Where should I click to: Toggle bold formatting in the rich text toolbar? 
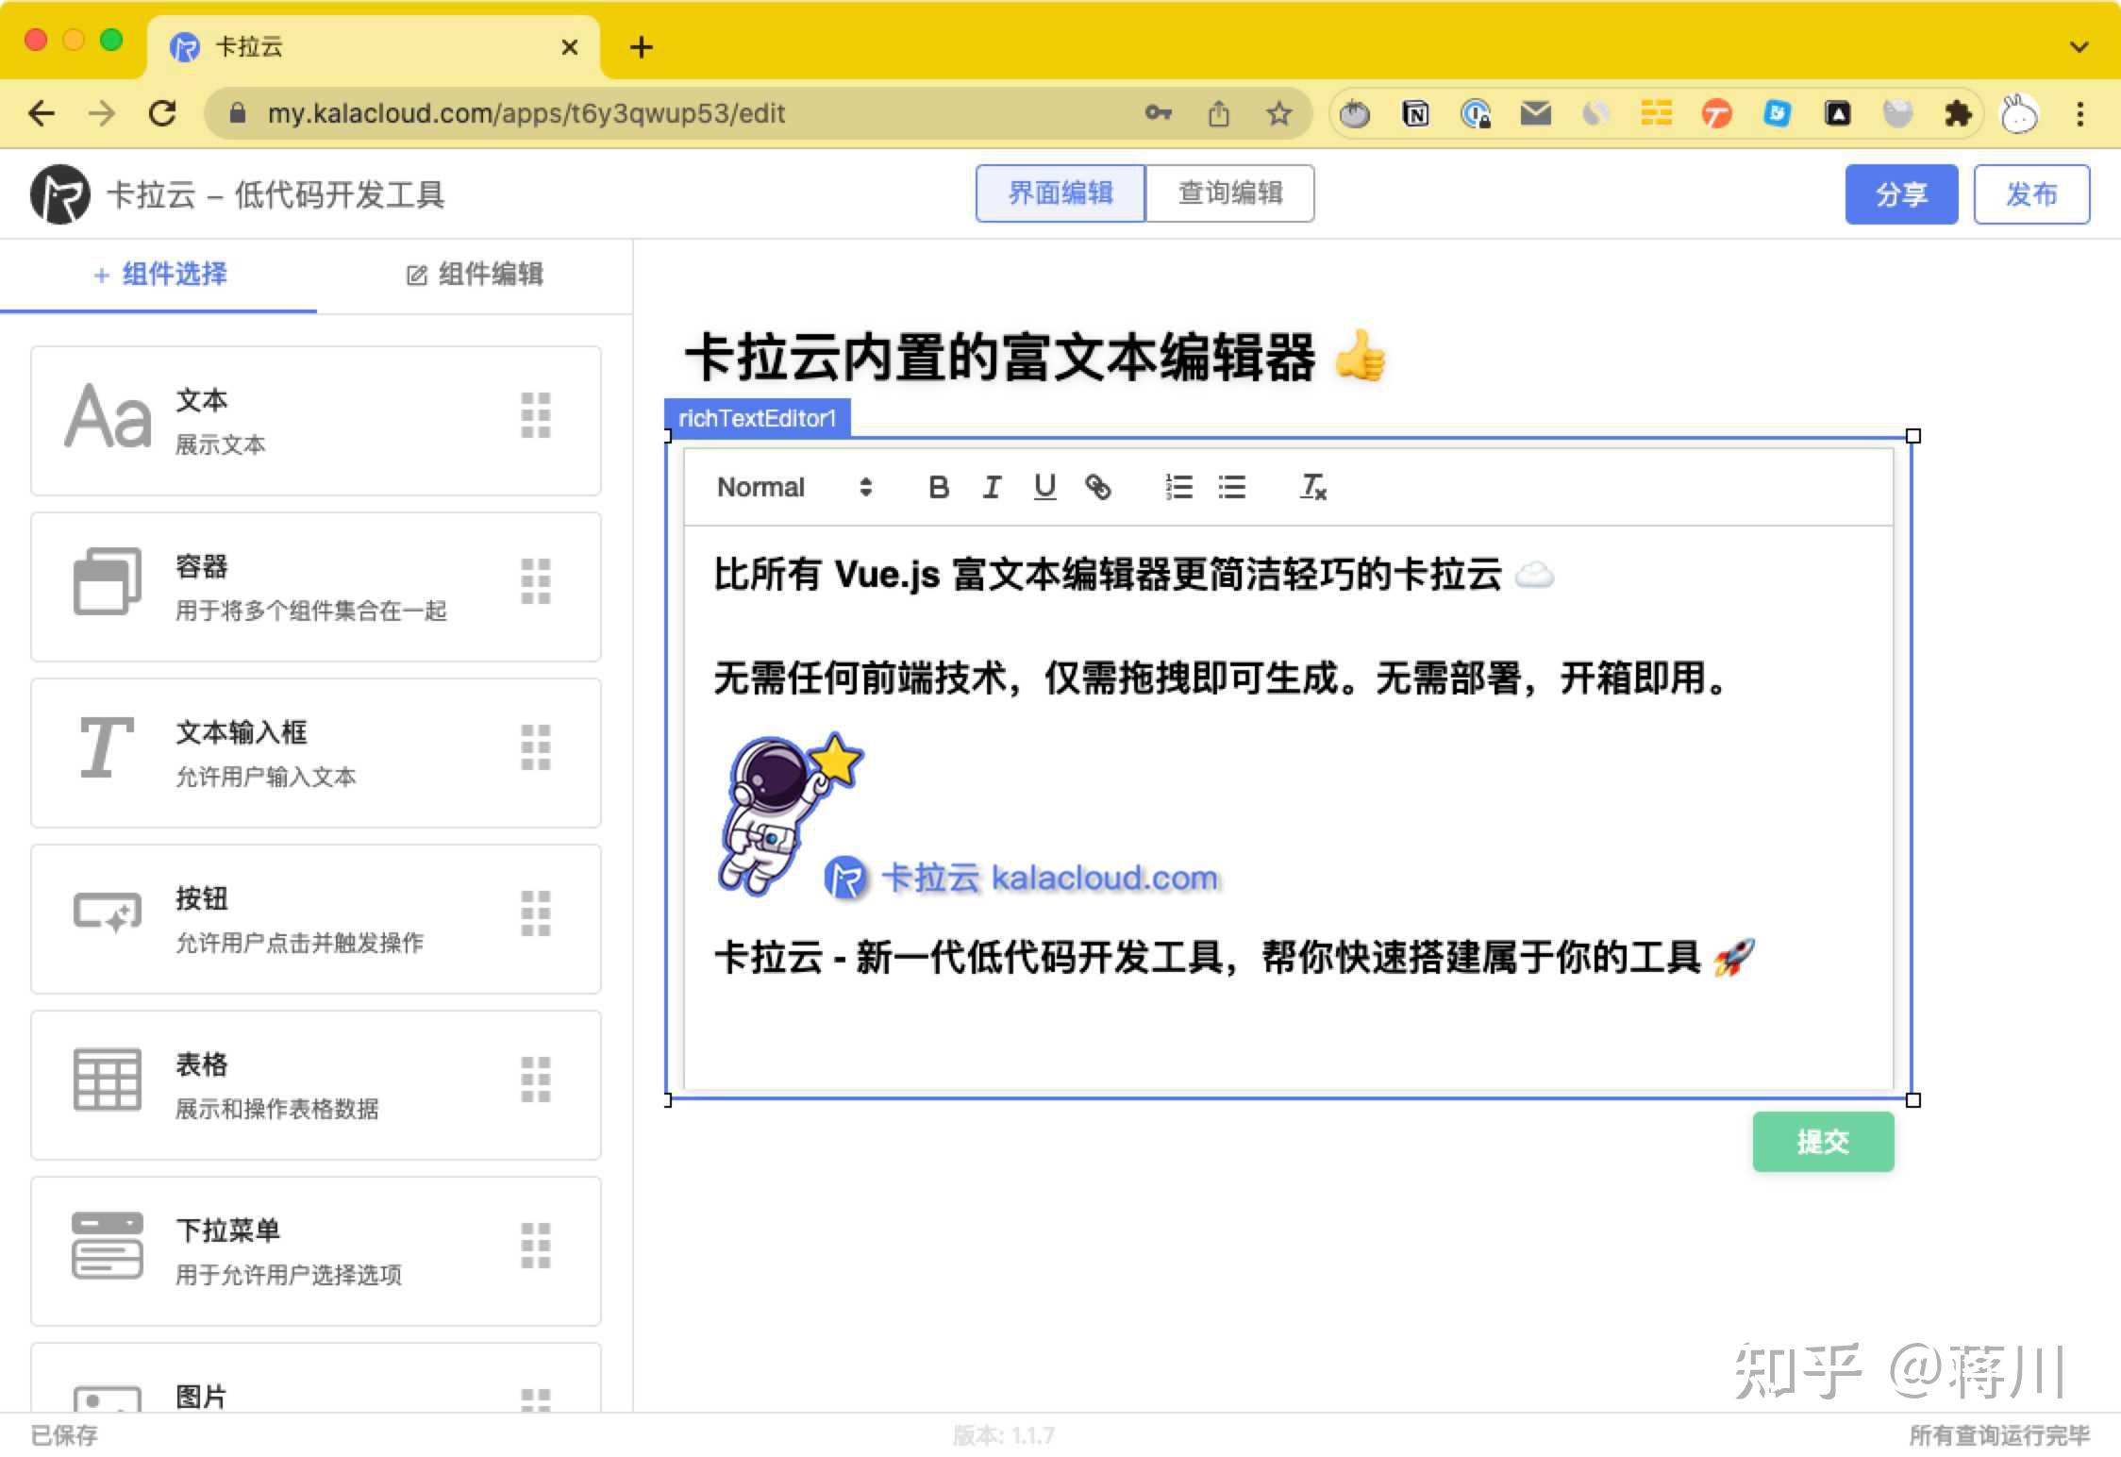[x=939, y=488]
